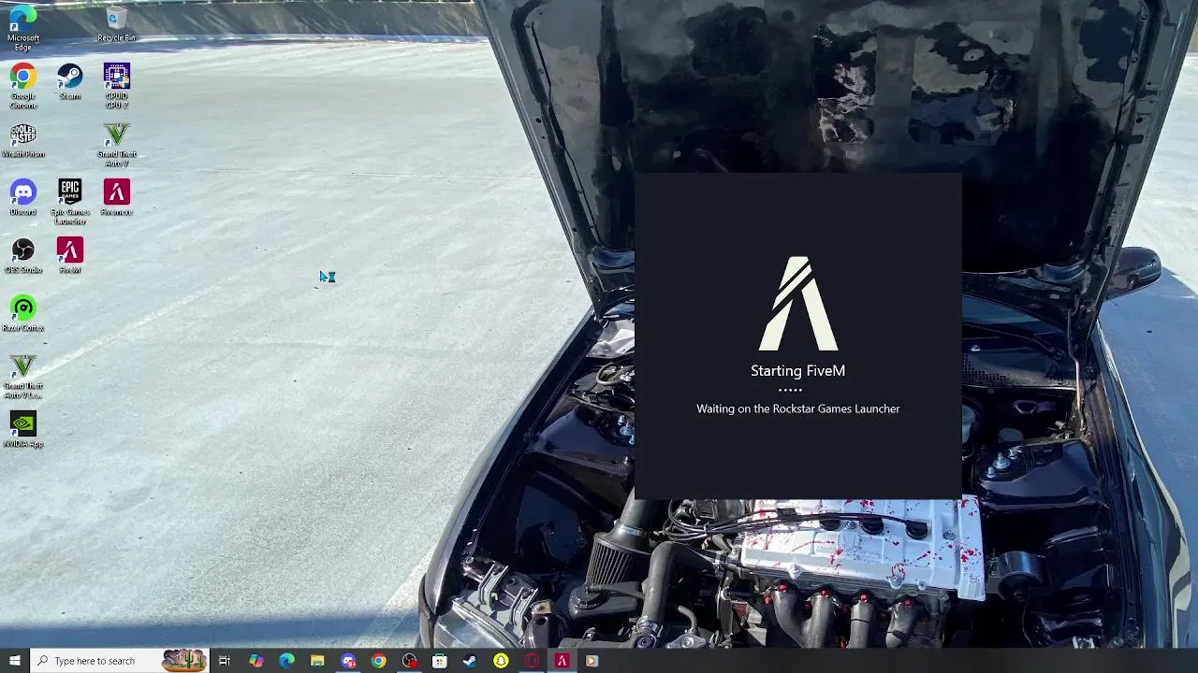
Task: Open the cactus search highlight image
Action: 183,661
